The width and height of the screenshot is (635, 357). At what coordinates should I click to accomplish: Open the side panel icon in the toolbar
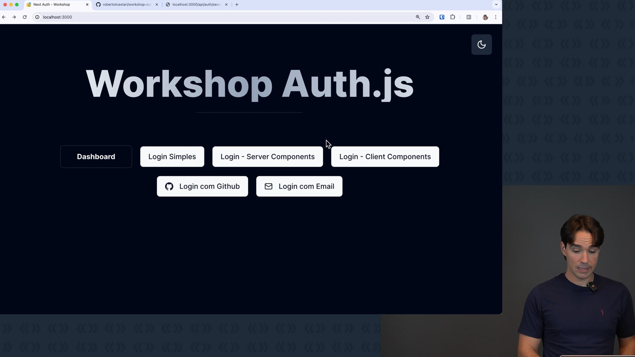[x=469, y=17]
